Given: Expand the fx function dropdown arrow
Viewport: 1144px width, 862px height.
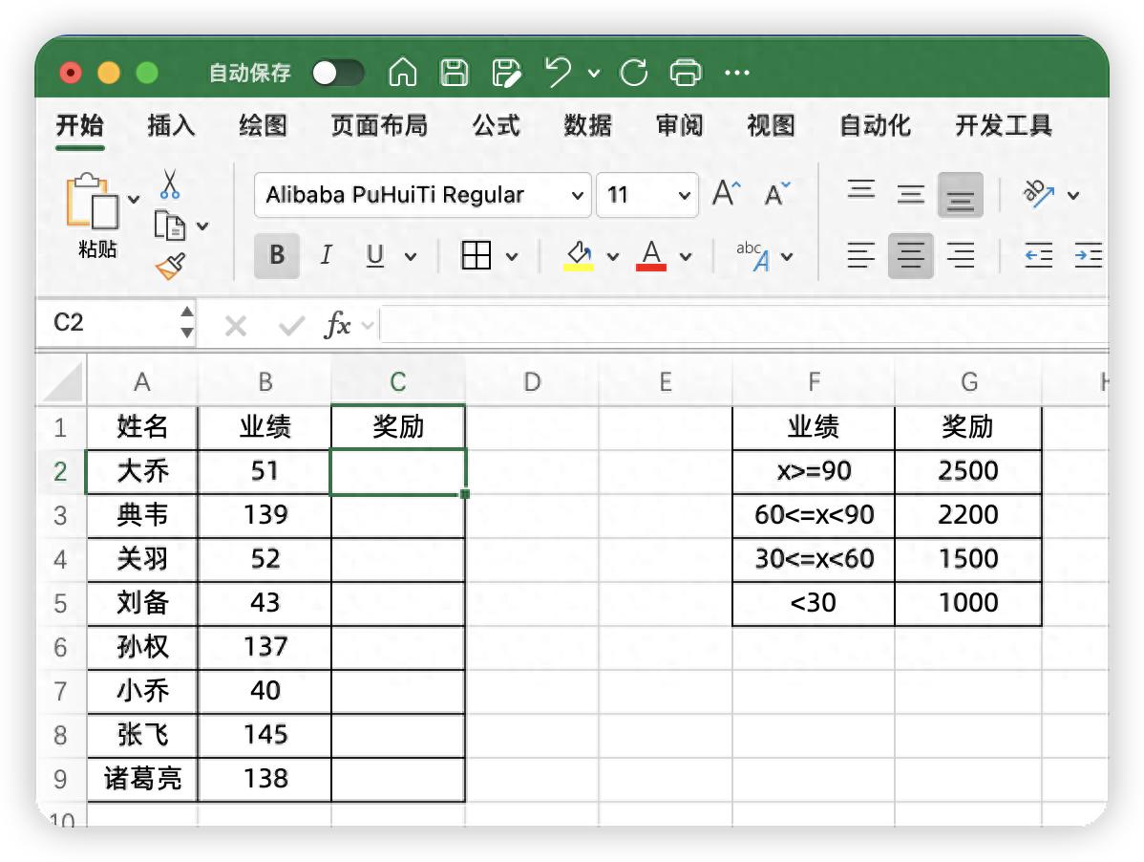Looking at the screenshot, I should click(368, 326).
